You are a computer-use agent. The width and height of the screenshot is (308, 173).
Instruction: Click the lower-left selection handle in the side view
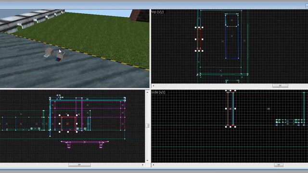point(226,127)
